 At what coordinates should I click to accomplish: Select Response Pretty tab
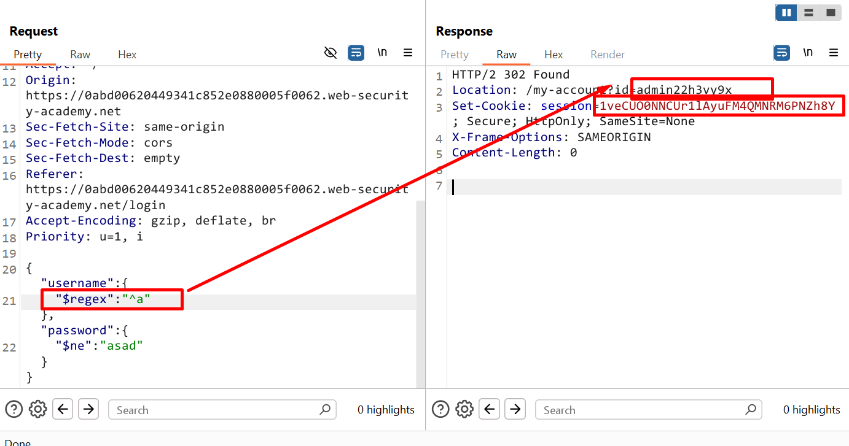[455, 55]
